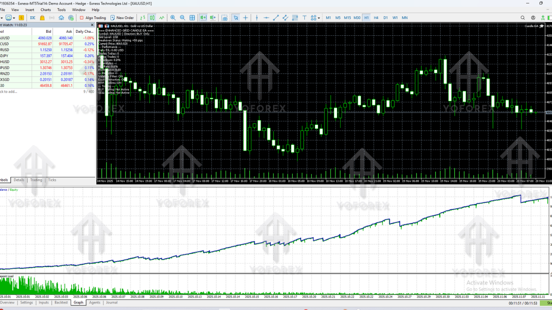The width and height of the screenshot is (552, 310).
Task: Select the M15 timeframe
Action: point(347,18)
